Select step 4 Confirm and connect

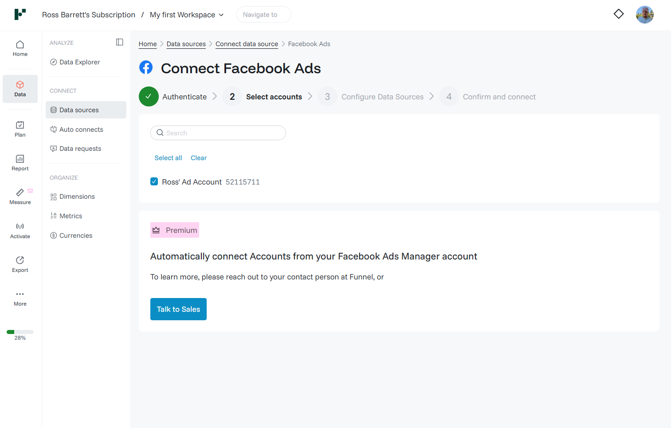pyautogui.click(x=487, y=97)
